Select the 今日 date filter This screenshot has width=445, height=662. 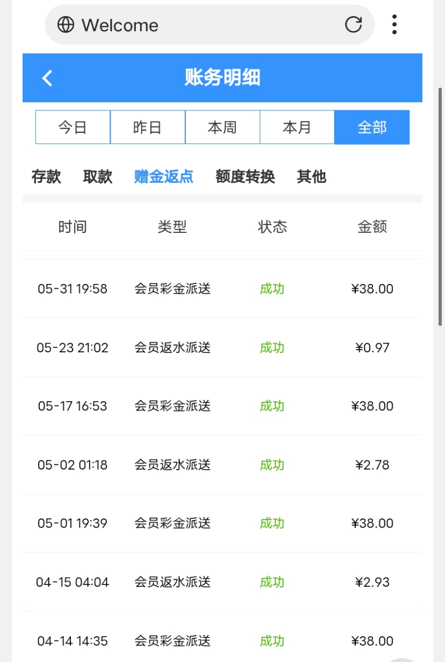coord(73,127)
